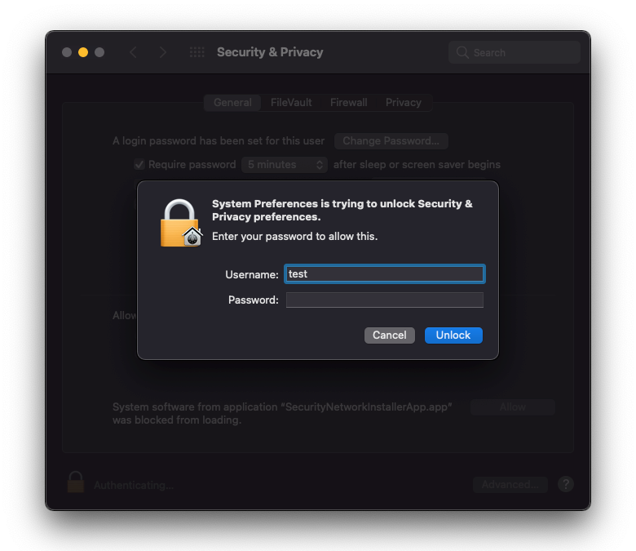Image resolution: width=636 pixels, height=551 pixels.
Task: Click the padlock icon at bottom left
Action: [76, 482]
